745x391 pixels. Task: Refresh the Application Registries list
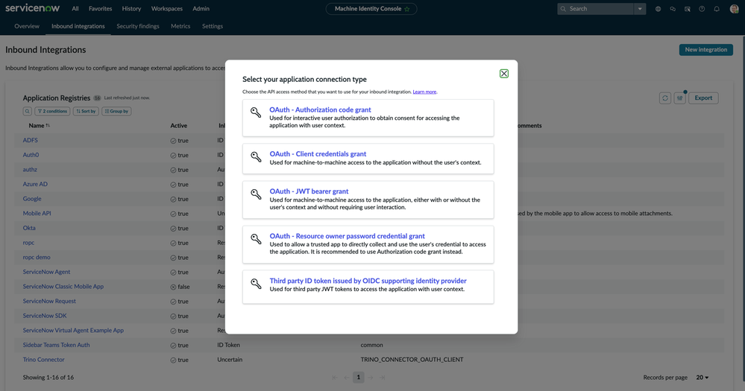pos(664,98)
